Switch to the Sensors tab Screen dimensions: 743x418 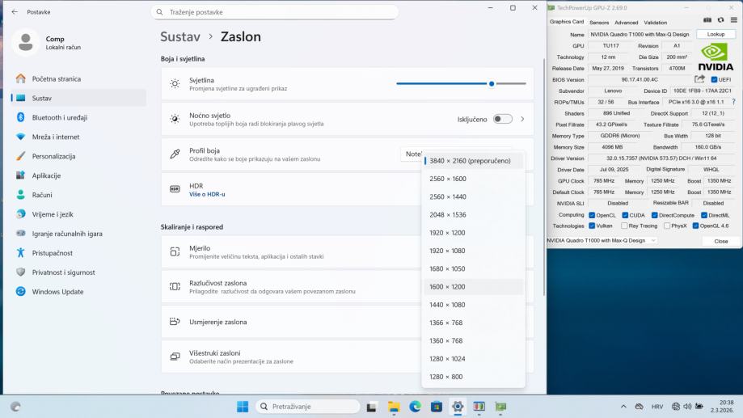coord(599,23)
